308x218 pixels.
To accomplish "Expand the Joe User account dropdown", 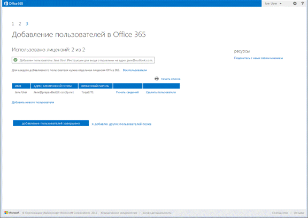I will pyautogui.click(x=273, y=4).
